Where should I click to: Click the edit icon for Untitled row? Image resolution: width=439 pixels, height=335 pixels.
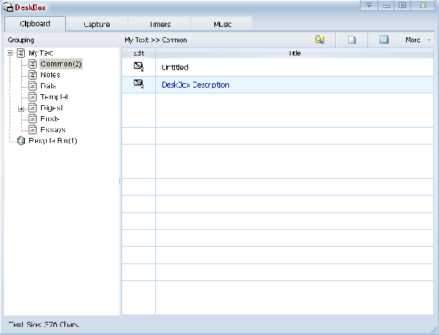(x=138, y=66)
